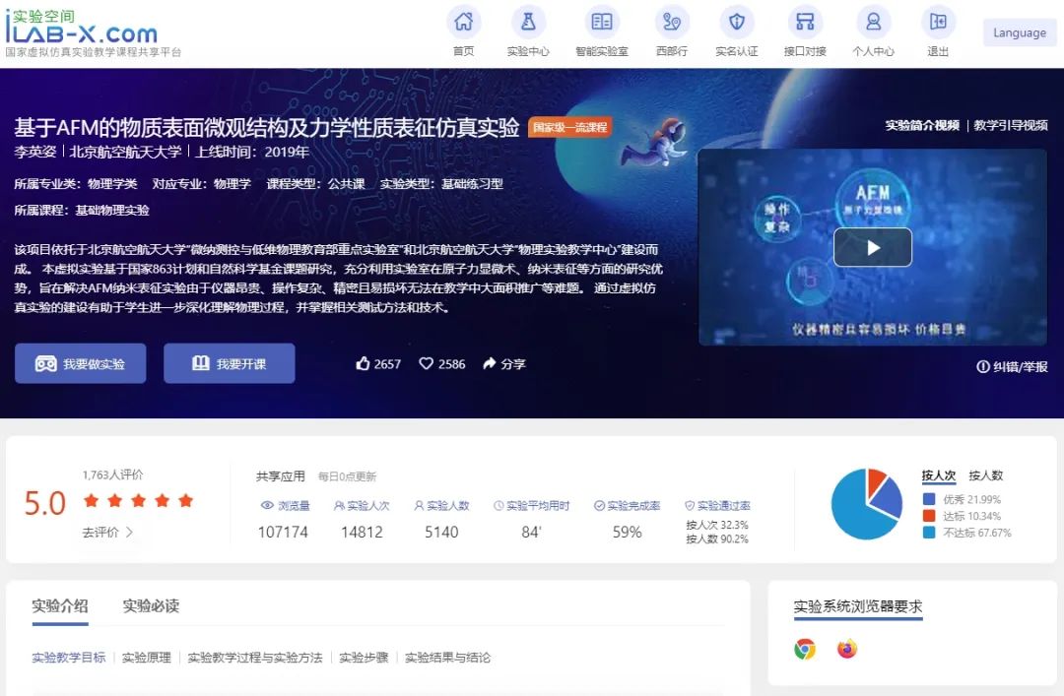Viewport: 1064px width, 696px height.
Task: Switch pie chart to 按人数
Action: pyautogui.click(x=985, y=475)
